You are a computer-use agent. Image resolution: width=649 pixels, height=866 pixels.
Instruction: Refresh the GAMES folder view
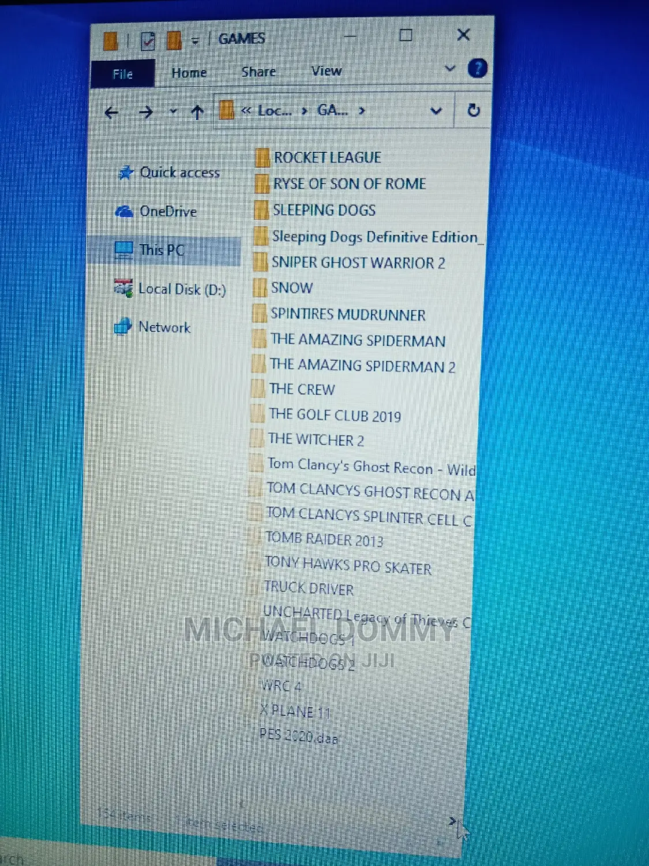point(474,110)
